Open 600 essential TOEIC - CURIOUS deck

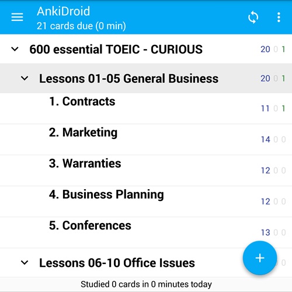point(146,49)
